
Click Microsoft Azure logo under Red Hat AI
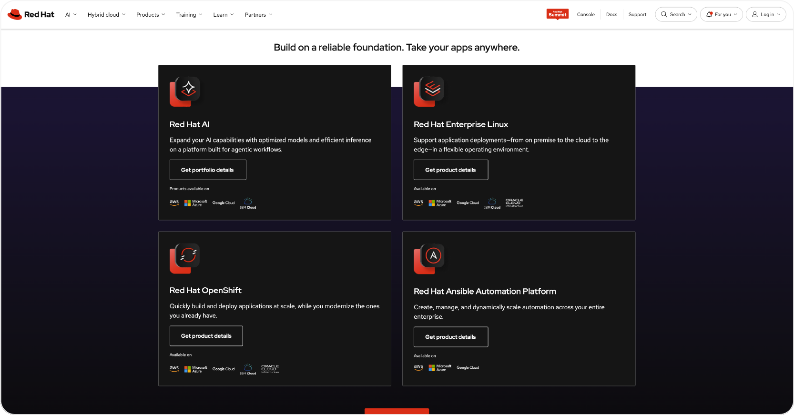[x=196, y=203]
